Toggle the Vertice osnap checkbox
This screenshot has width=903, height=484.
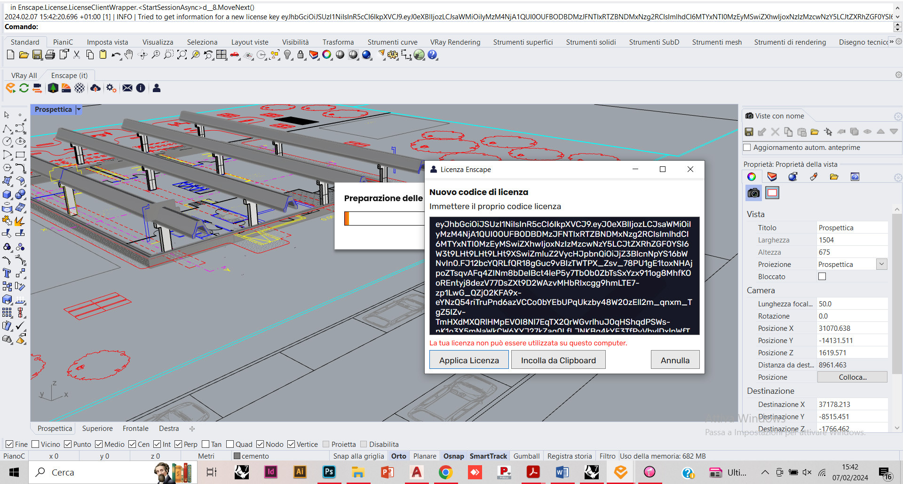coord(291,444)
